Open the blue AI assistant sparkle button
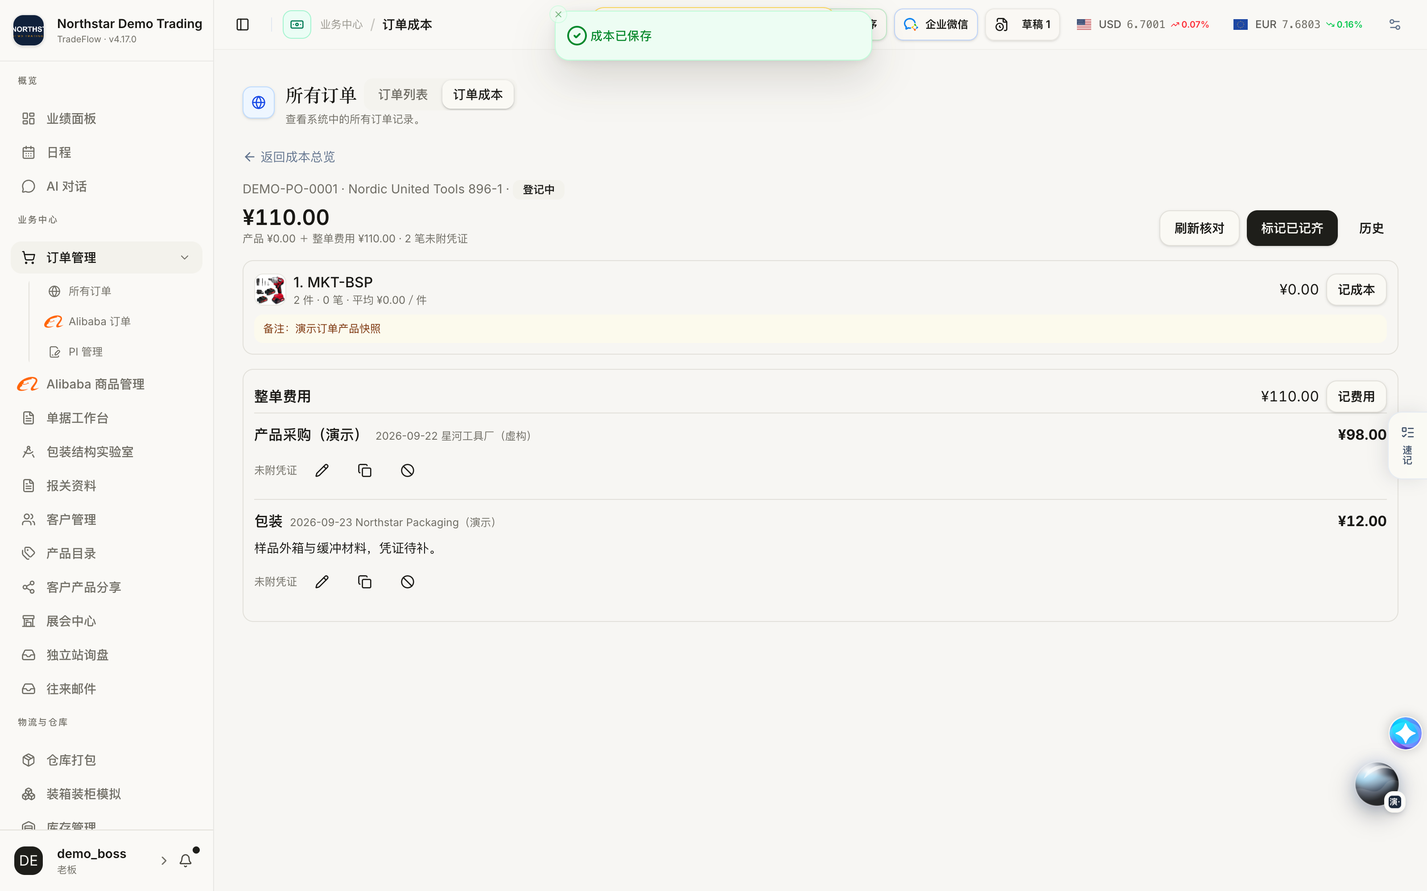The image size is (1427, 891). click(1405, 733)
